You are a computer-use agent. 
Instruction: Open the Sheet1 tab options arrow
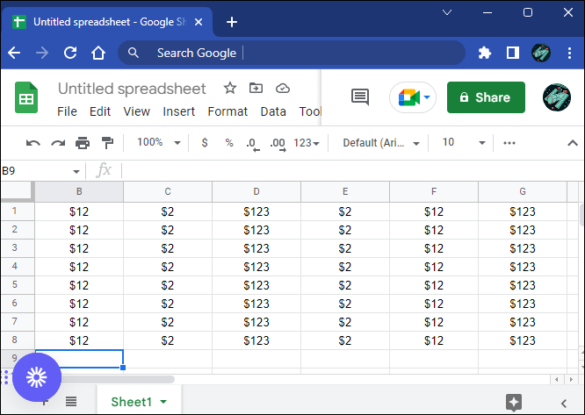[163, 402]
